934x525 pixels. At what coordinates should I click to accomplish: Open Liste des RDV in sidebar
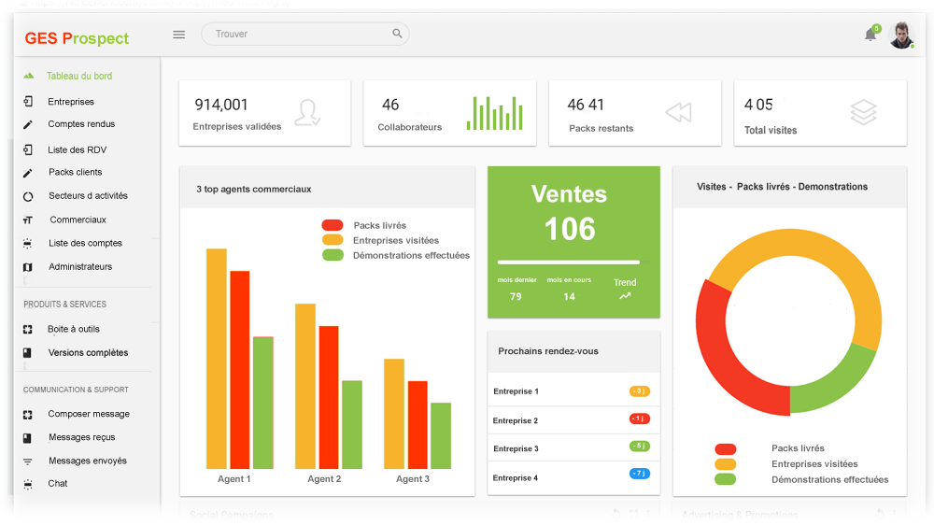[77, 149]
